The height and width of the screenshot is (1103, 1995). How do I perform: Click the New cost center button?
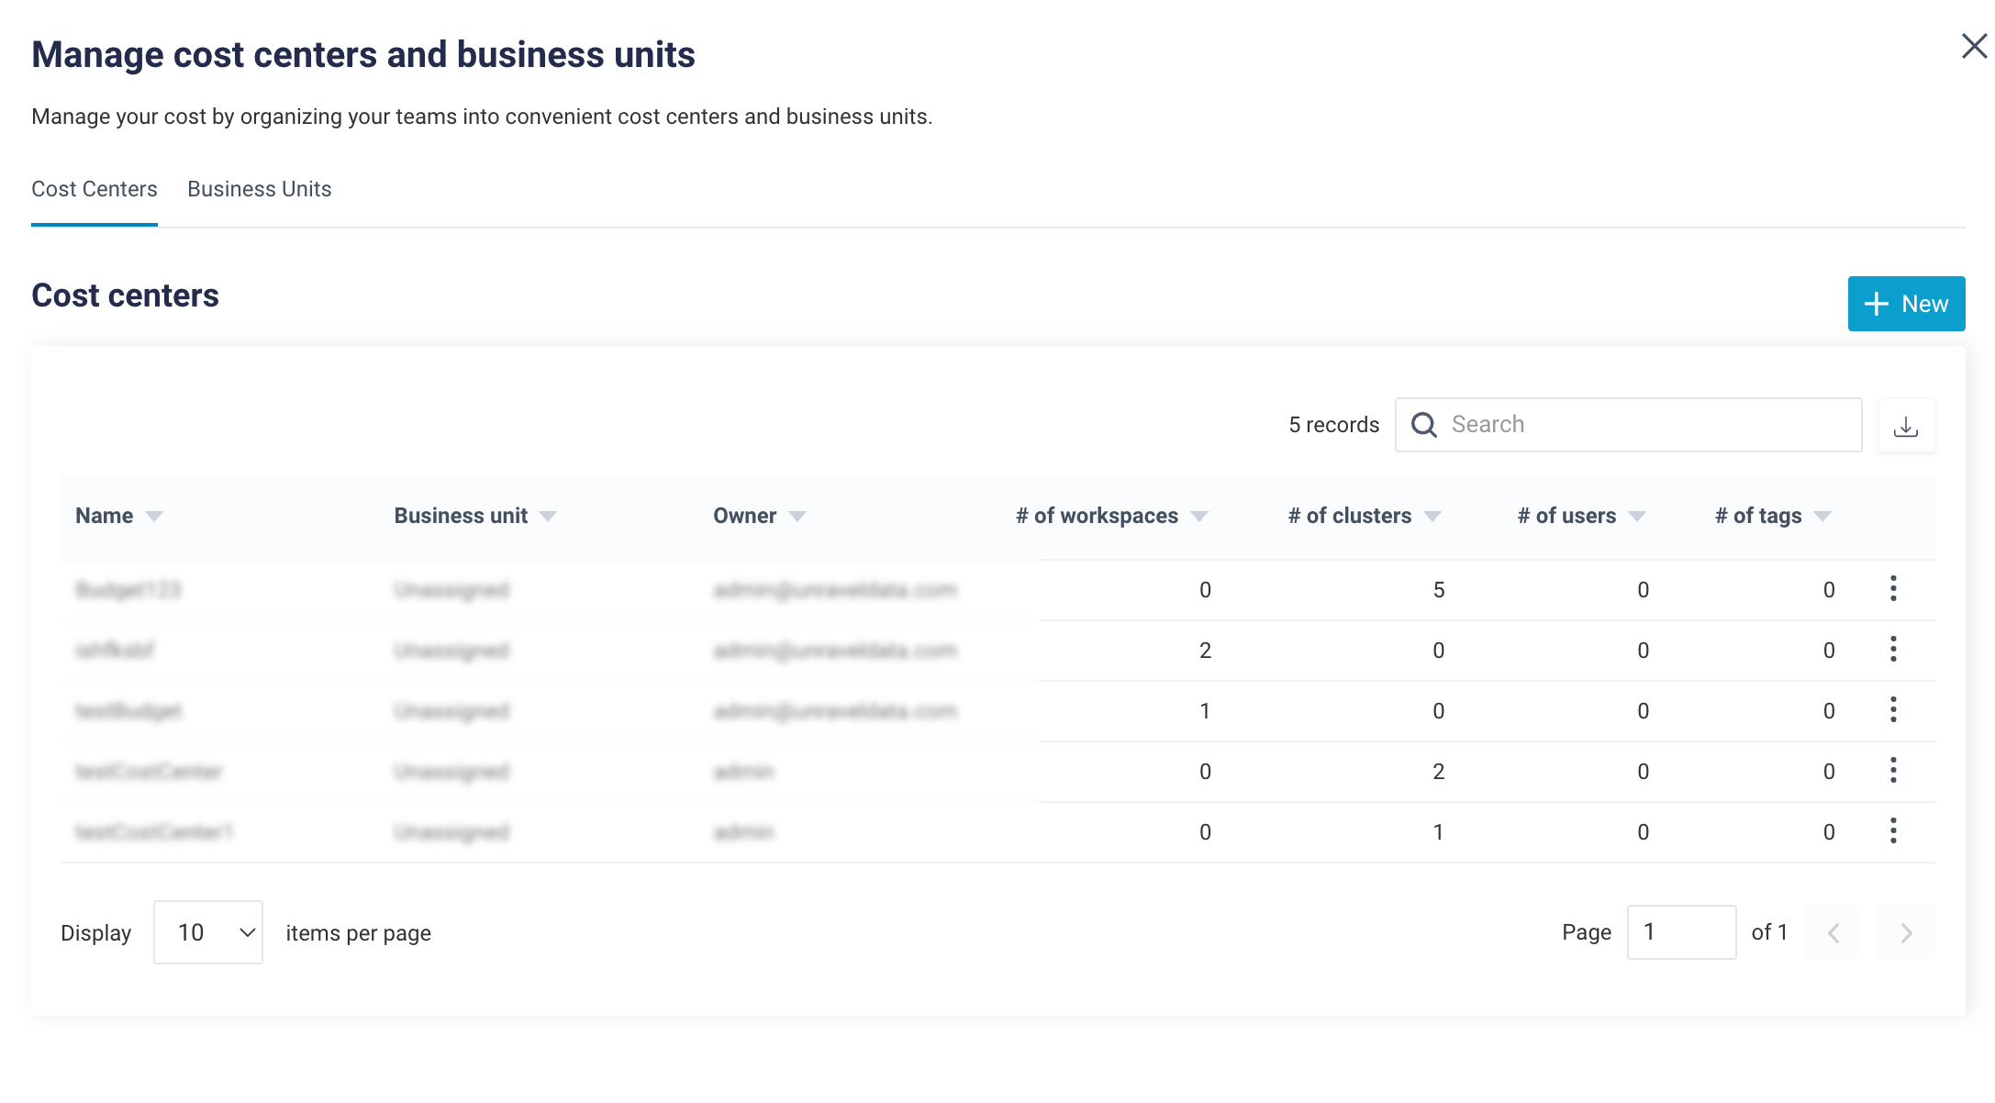[x=1906, y=304]
